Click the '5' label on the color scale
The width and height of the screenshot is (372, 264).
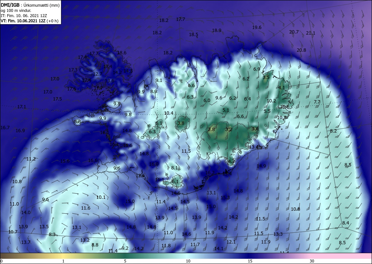point(125,261)
